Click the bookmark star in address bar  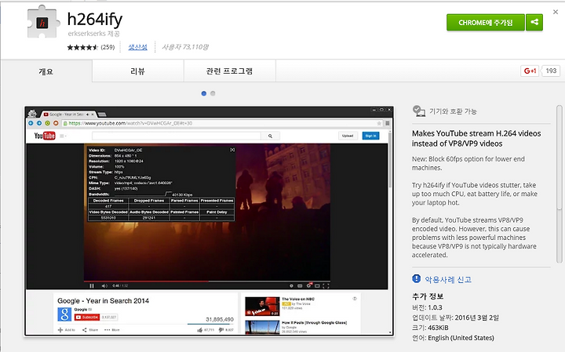[x=379, y=123]
